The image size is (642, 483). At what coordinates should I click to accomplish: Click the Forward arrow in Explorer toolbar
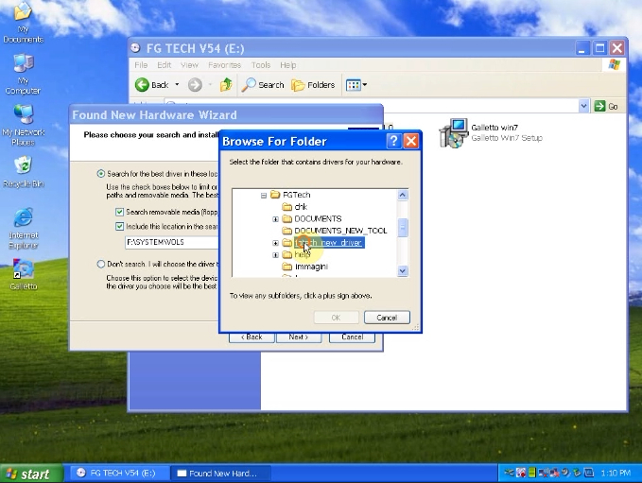pyautogui.click(x=195, y=85)
